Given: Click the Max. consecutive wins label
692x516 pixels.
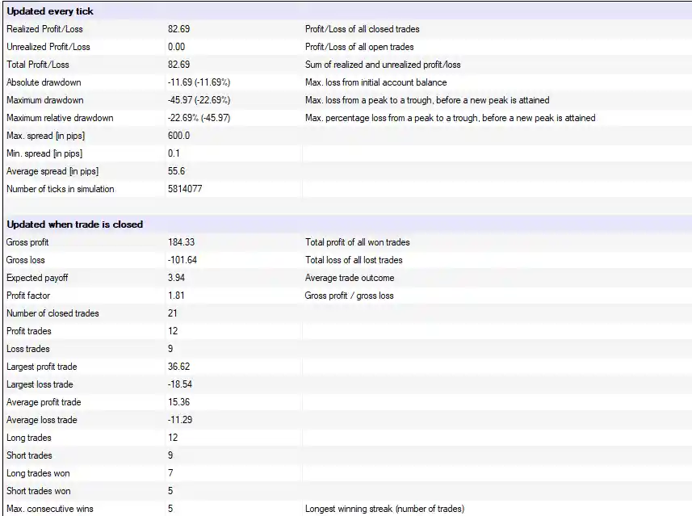Looking at the screenshot, I should 50,509.
